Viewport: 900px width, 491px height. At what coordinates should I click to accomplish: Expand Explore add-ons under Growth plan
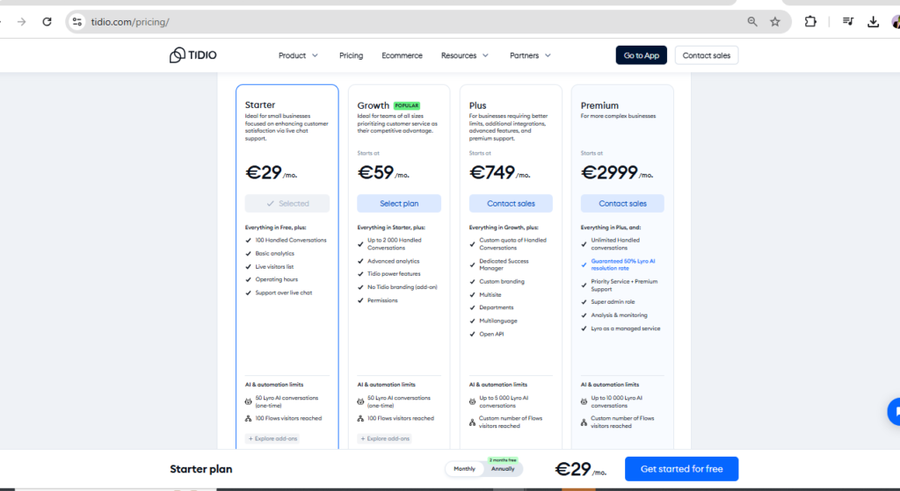click(385, 438)
